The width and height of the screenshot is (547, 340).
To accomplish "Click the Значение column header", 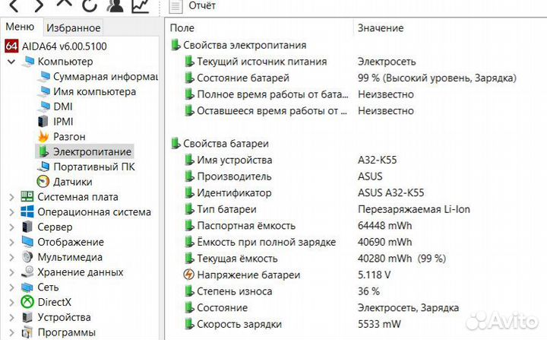I will (381, 28).
